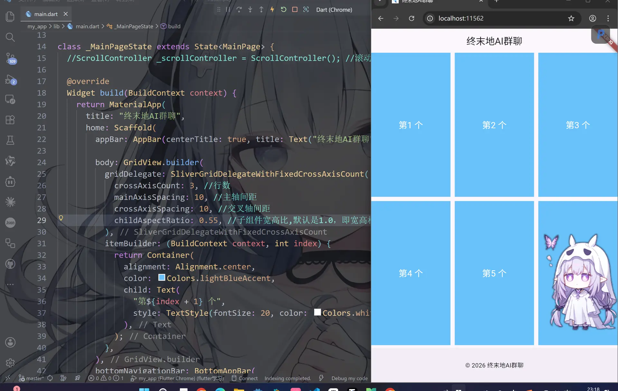The height and width of the screenshot is (391, 618).
Task: Bookmark this page with the star icon
Action: 571,18
